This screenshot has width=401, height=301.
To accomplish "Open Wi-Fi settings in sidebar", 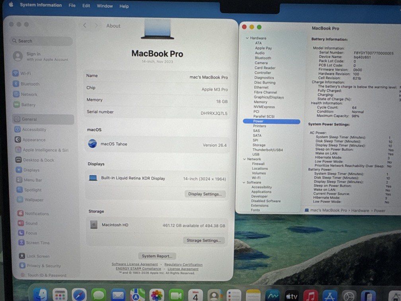I will [22, 73].
